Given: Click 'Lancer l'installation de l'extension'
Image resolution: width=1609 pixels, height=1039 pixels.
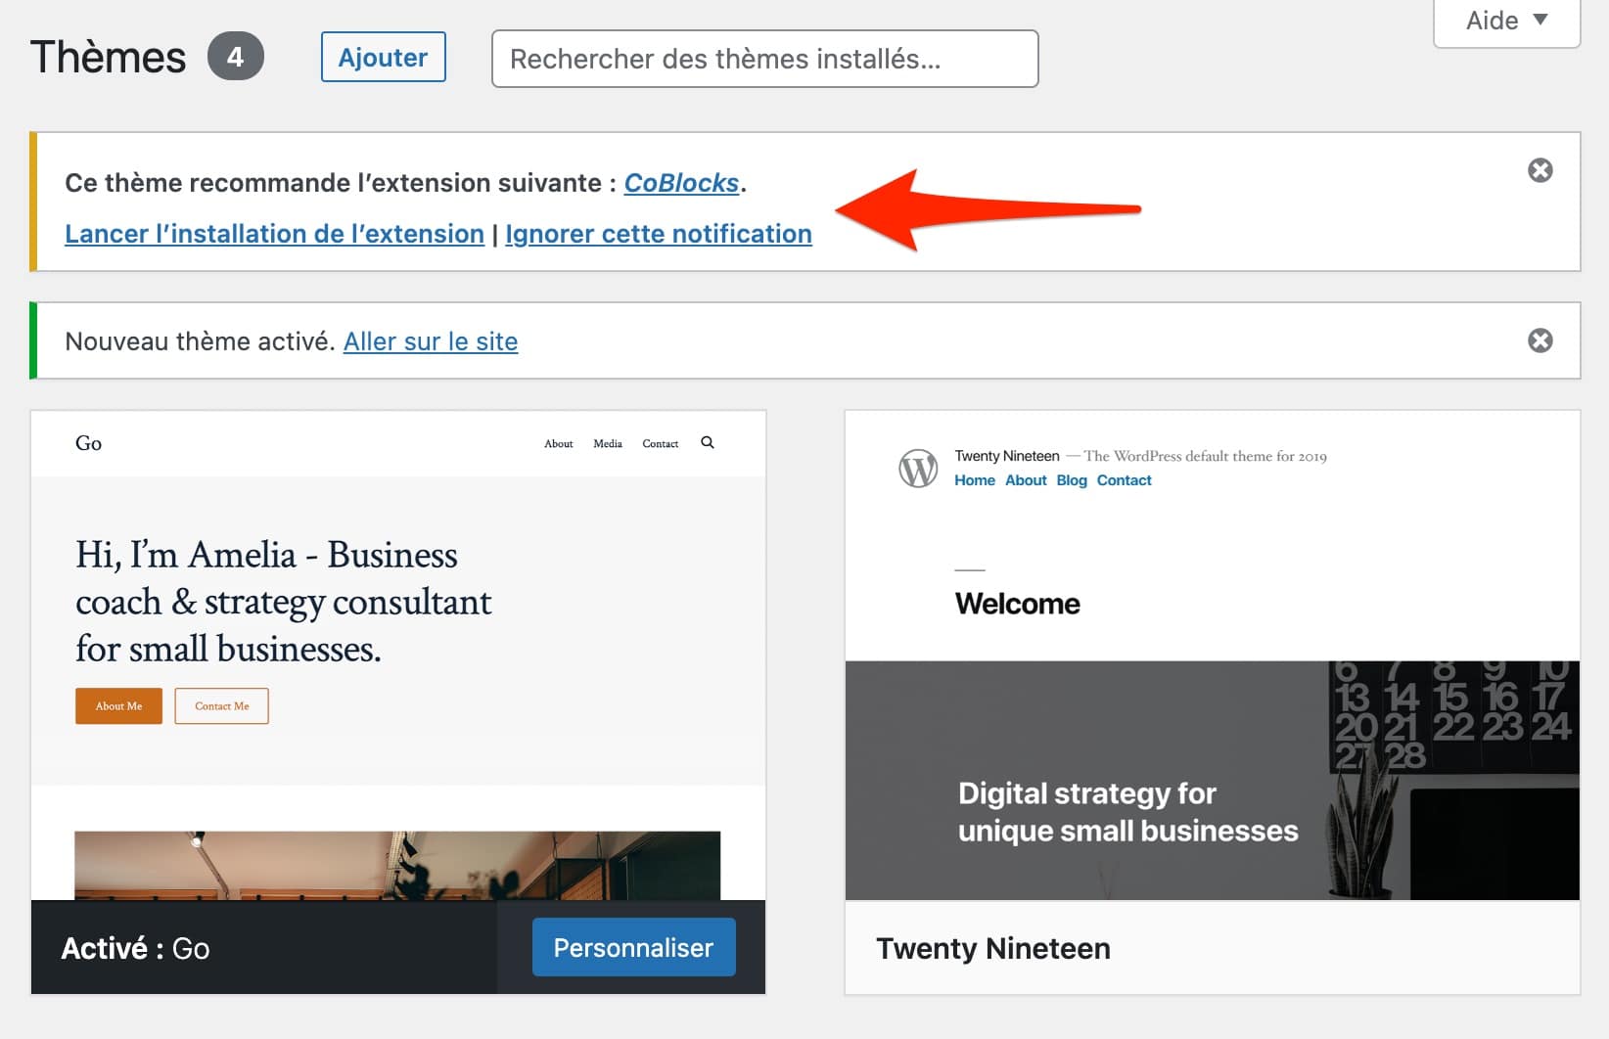Looking at the screenshot, I should coord(274,234).
